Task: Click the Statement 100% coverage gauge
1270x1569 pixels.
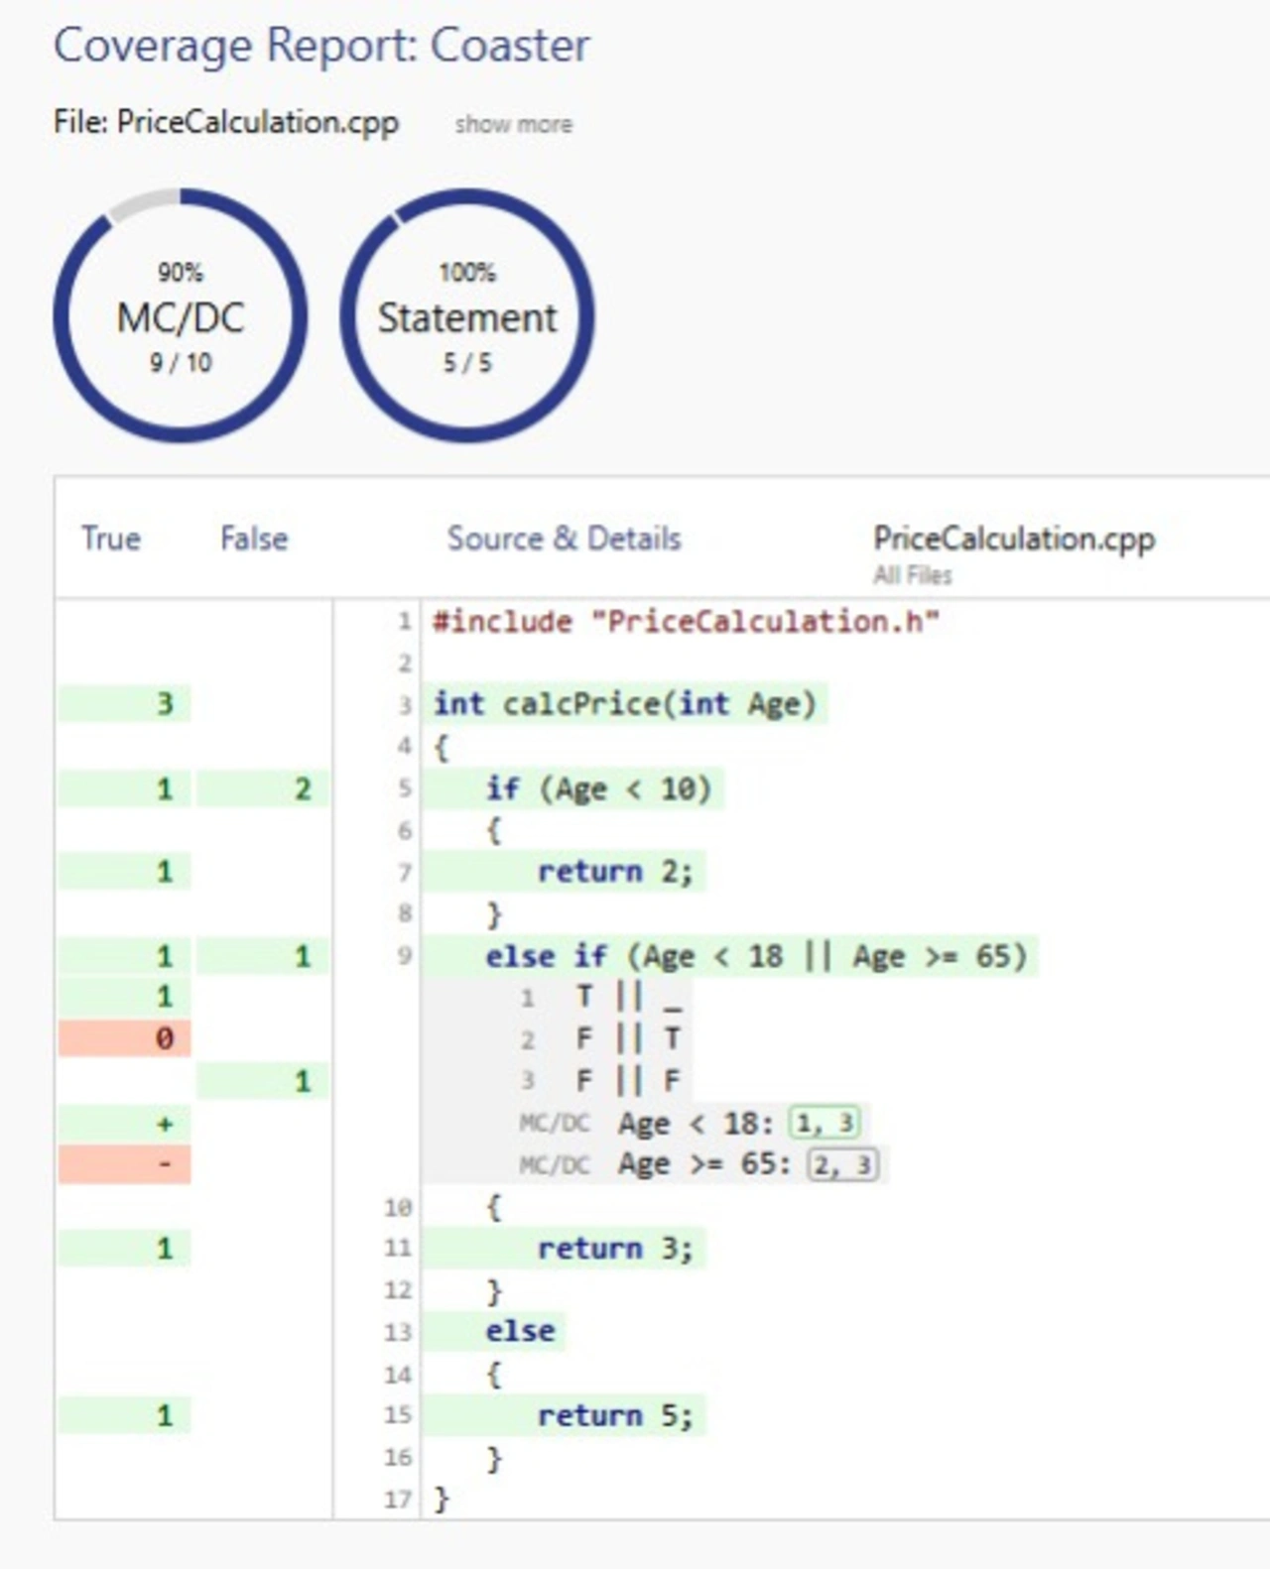Action: point(467,316)
